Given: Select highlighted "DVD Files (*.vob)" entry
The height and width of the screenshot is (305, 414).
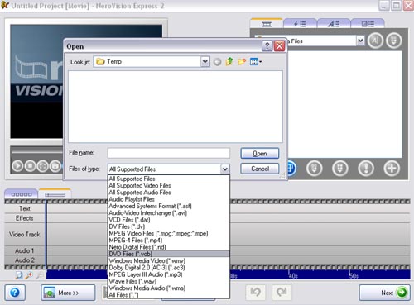Looking at the screenshot, I should pos(169,254).
